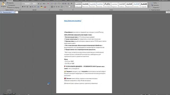The image size is (170, 95).
Task: Increase paragraph indent
Action: pos(65,4)
